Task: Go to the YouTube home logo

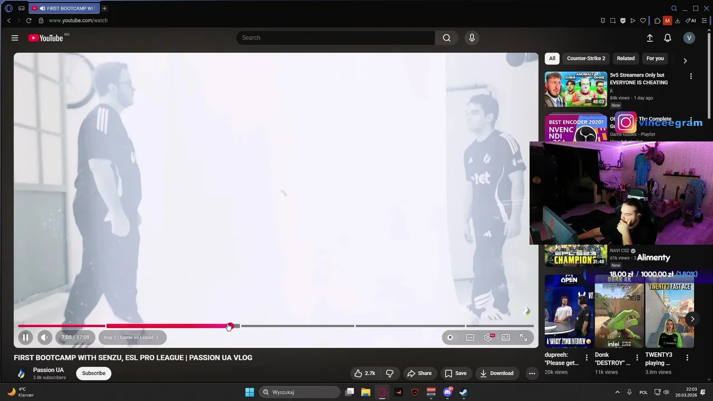Action: click(46, 38)
